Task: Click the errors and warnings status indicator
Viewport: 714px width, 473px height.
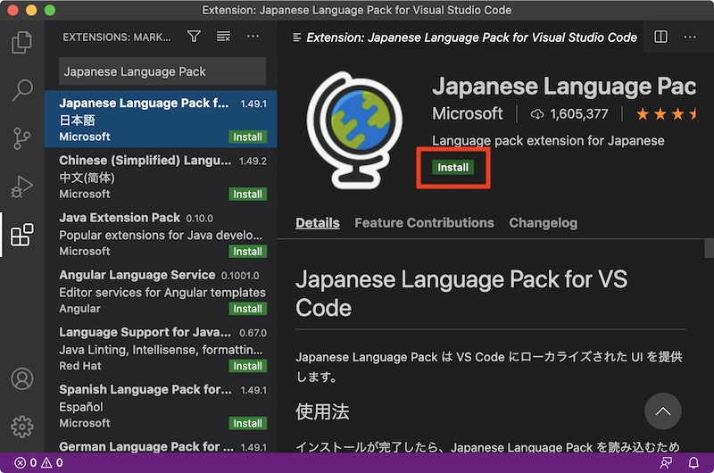Action: (x=38, y=463)
